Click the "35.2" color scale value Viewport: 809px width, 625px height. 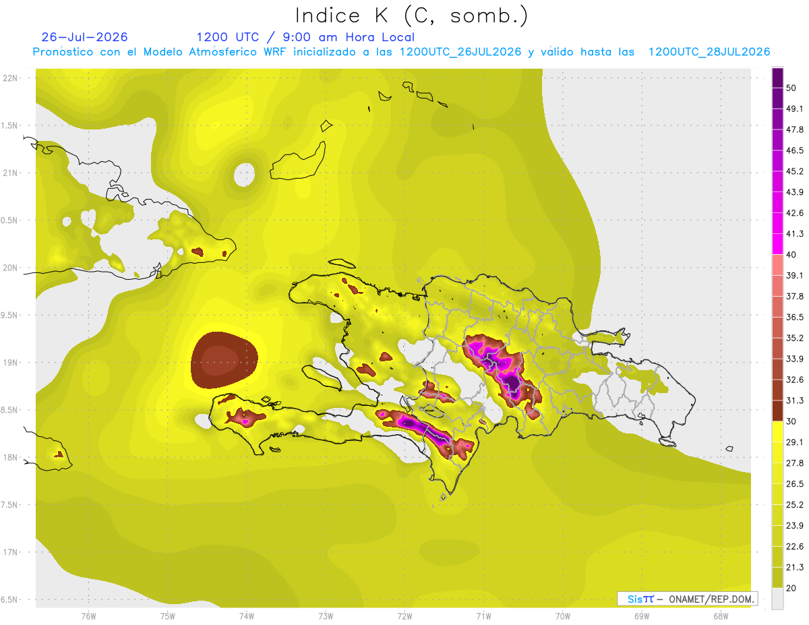[796, 338]
